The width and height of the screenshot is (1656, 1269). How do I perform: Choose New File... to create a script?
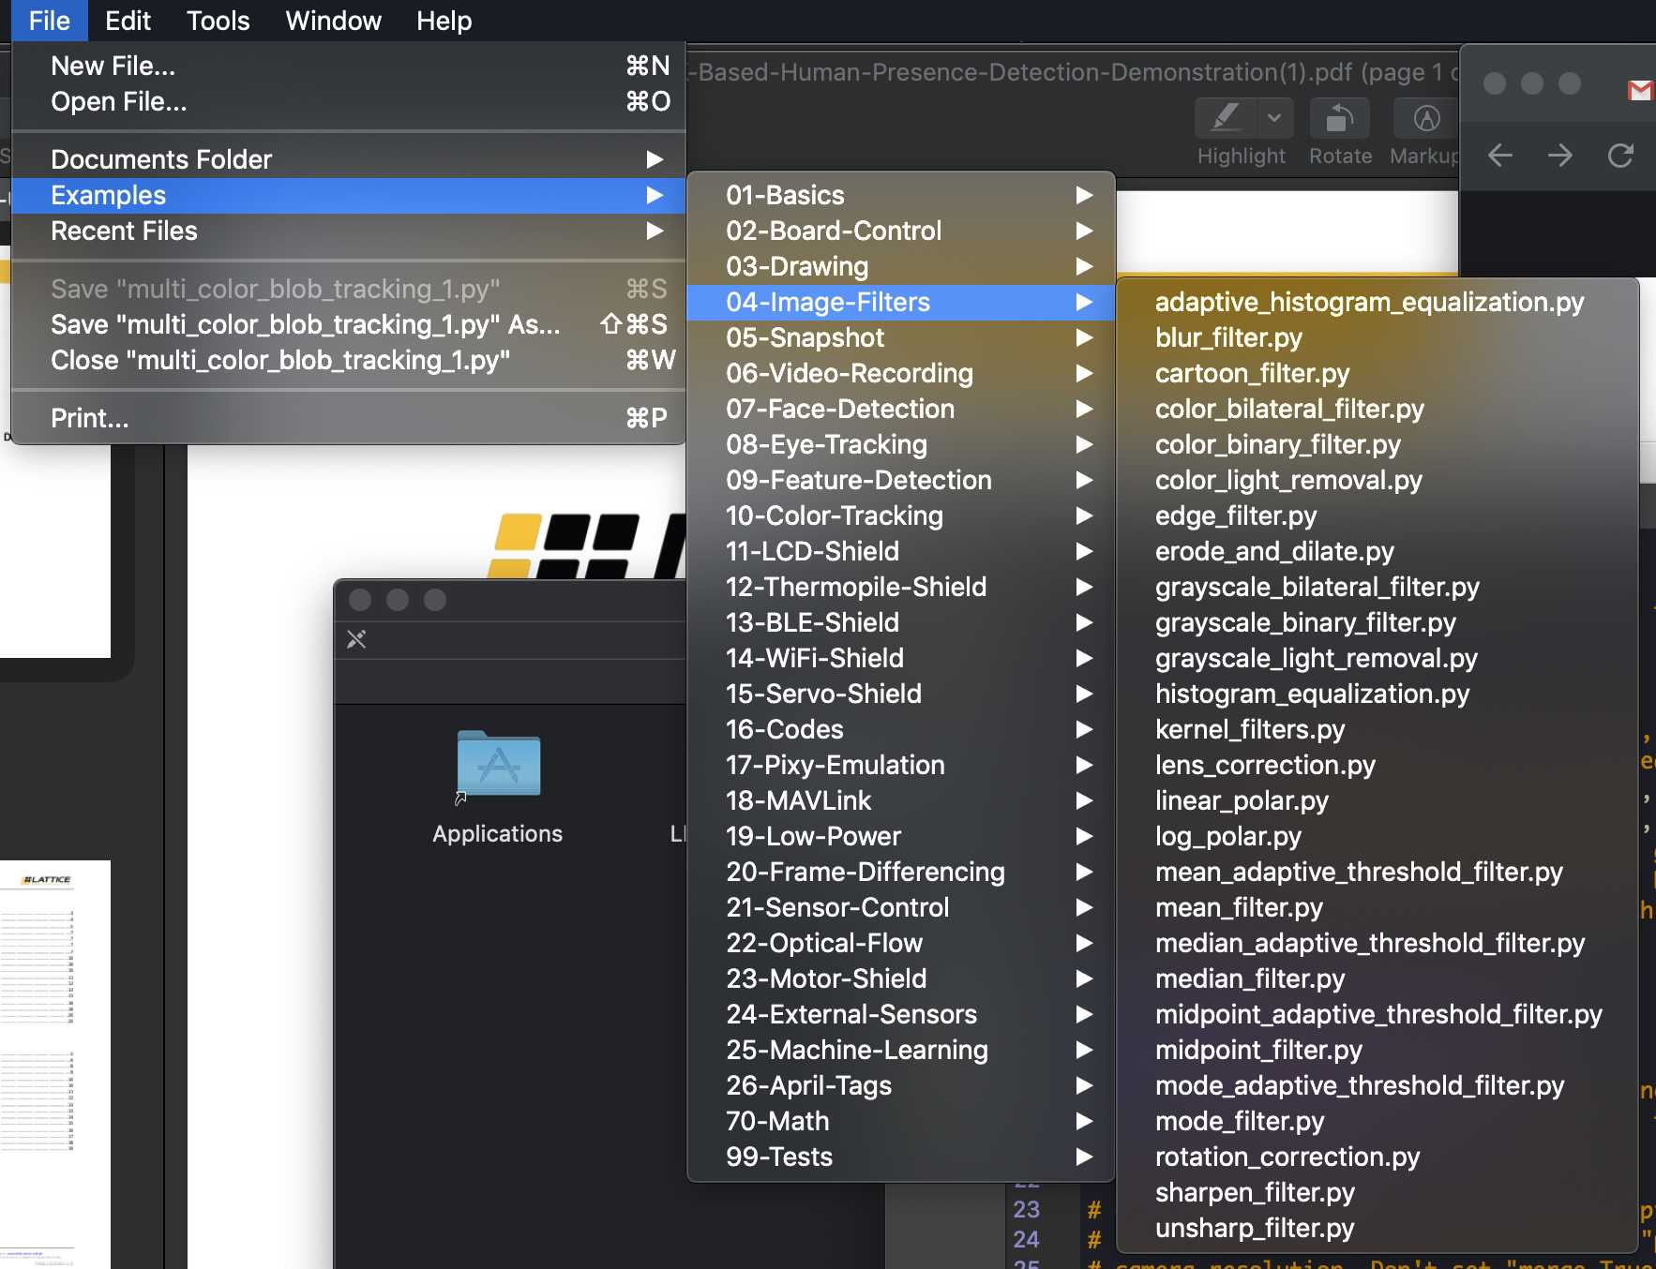[x=113, y=65]
